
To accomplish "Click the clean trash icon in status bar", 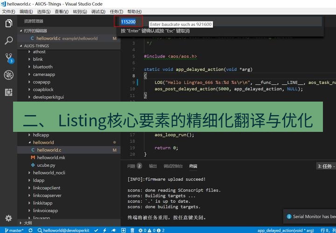I will point(133,230).
